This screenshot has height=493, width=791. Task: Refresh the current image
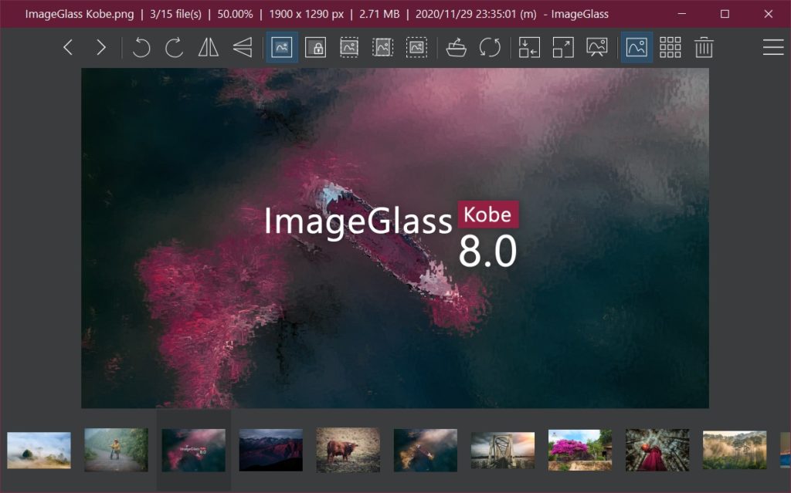point(490,47)
